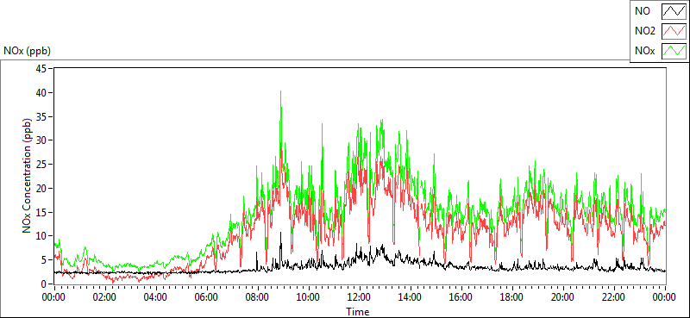Click the 06:00 x-axis time label

(207, 297)
